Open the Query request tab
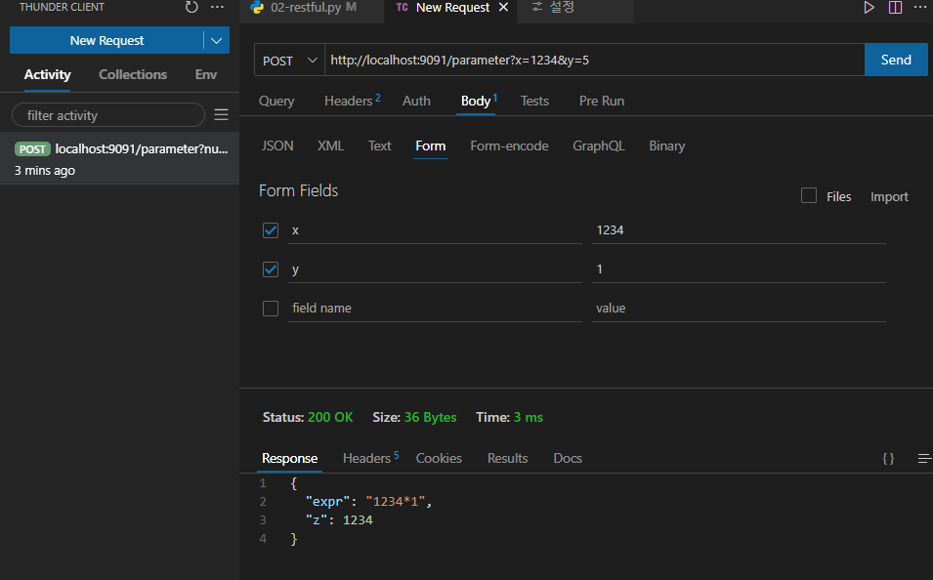The width and height of the screenshot is (933, 580). click(x=276, y=102)
